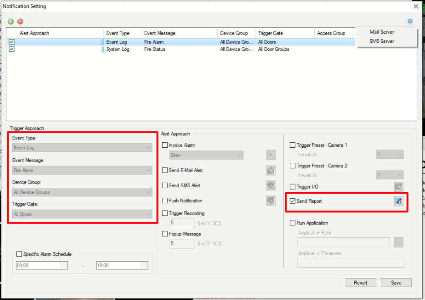Image resolution: width=425 pixels, height=300 pixels.
Task: Click the play alarm sound icon
Action: tap(271, 155)
